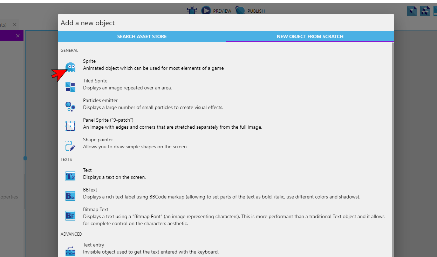Click the 'Text entry' title text
Image resolution: width=437 pixels, height=257 pixels.
tap(94, 245)
